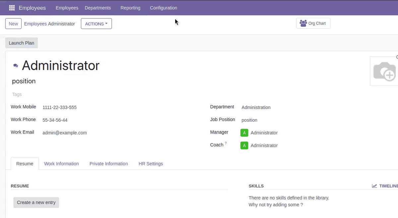This screenshot has width=398, height=218.
Task: Open the Reporting menu
Action: pos(130,8)
